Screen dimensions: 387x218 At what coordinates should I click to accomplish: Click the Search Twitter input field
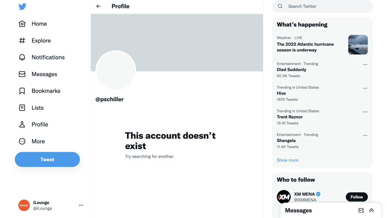pyautogui.click(x=322, y=6)
